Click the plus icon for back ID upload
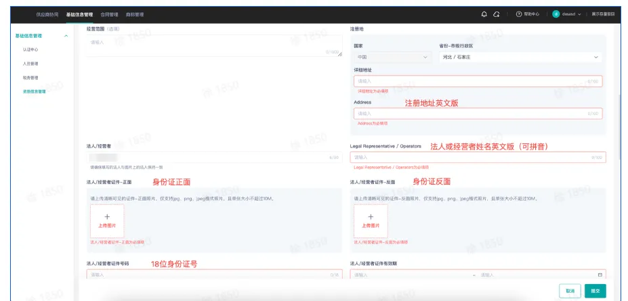The image size is (628, 301). [371, 216]
